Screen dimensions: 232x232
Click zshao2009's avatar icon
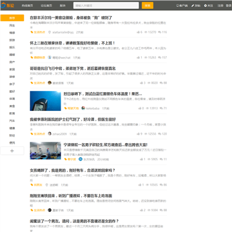coord(50,133)
